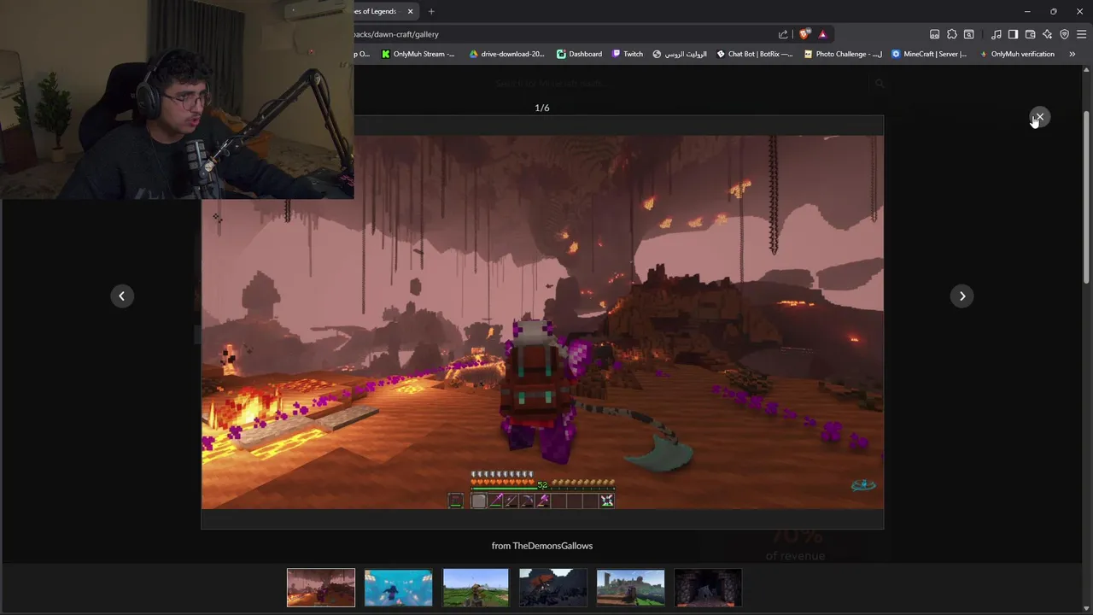Open the Brave Wallet icon
1093x615 pixels.
click(1030, 34)
